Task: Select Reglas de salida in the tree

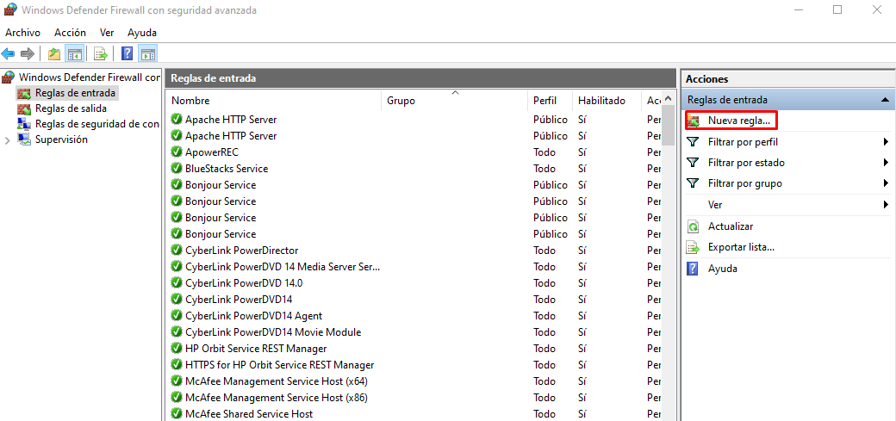Action: tap(71, 108)
